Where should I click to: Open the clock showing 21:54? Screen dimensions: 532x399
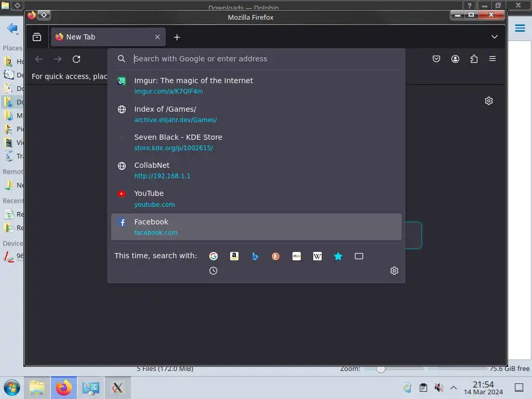[483, 388]
